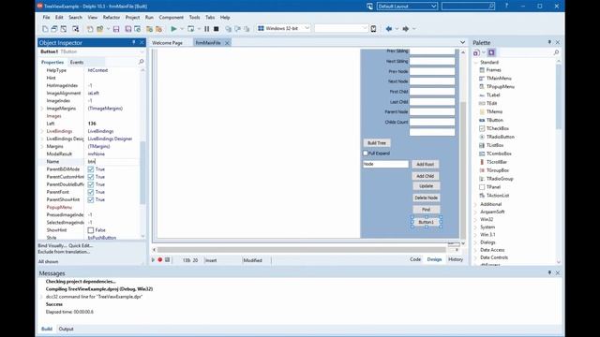Click the desktop layout icon in title bar

(x=369, y=7)
